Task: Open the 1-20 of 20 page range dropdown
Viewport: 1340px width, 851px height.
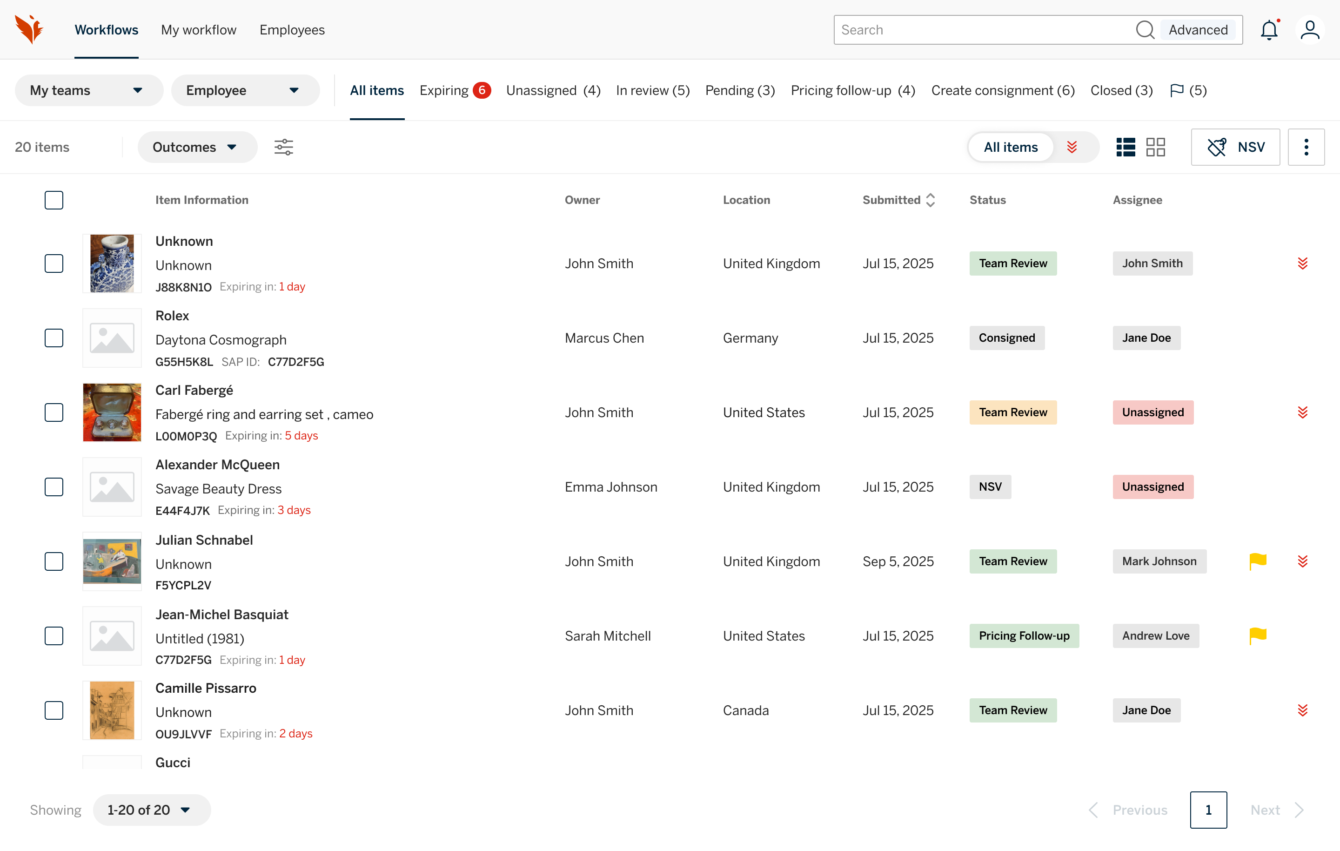Action: [151, 810]
